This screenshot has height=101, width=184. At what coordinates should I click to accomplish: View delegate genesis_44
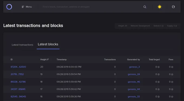pos(134,89)
